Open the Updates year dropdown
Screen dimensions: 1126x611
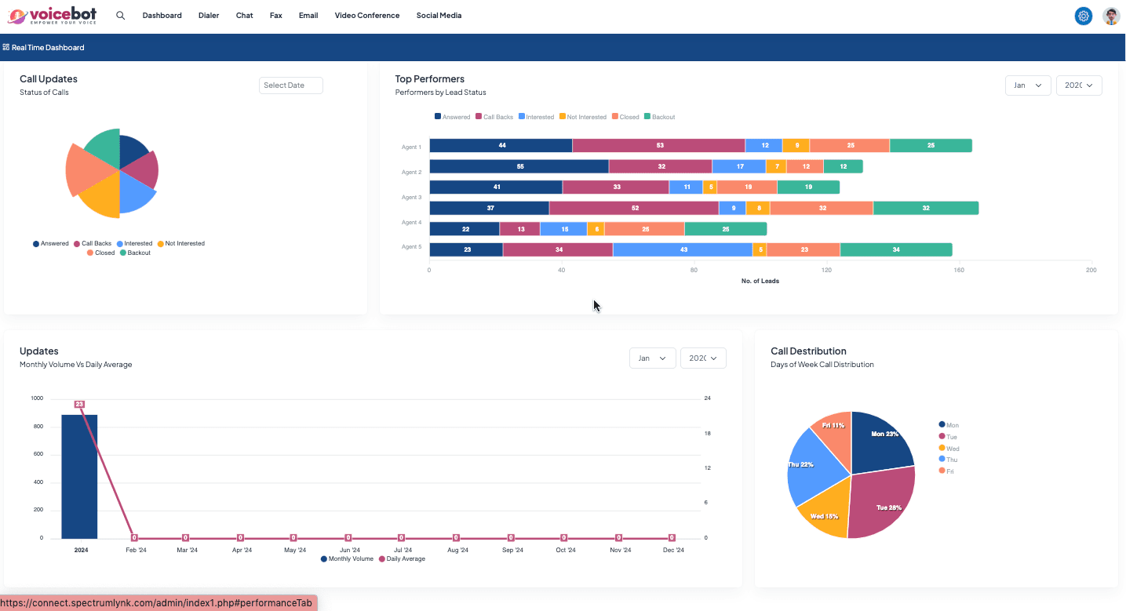[x=703, y=358]
